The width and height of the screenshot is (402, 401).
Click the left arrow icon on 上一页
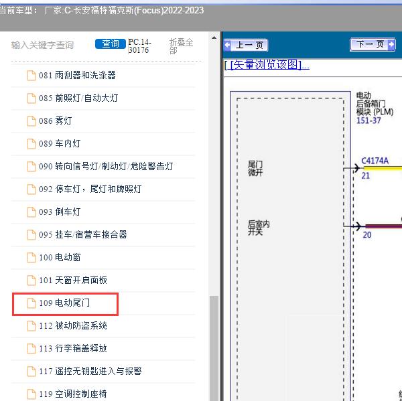click(x=228, y=45)
